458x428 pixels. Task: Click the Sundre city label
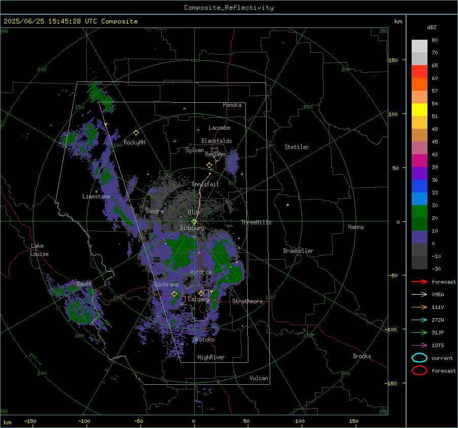154,211
